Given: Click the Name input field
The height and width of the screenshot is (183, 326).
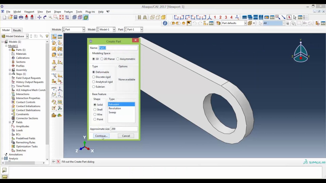Looking at the screenshot, I should (118, 48).
